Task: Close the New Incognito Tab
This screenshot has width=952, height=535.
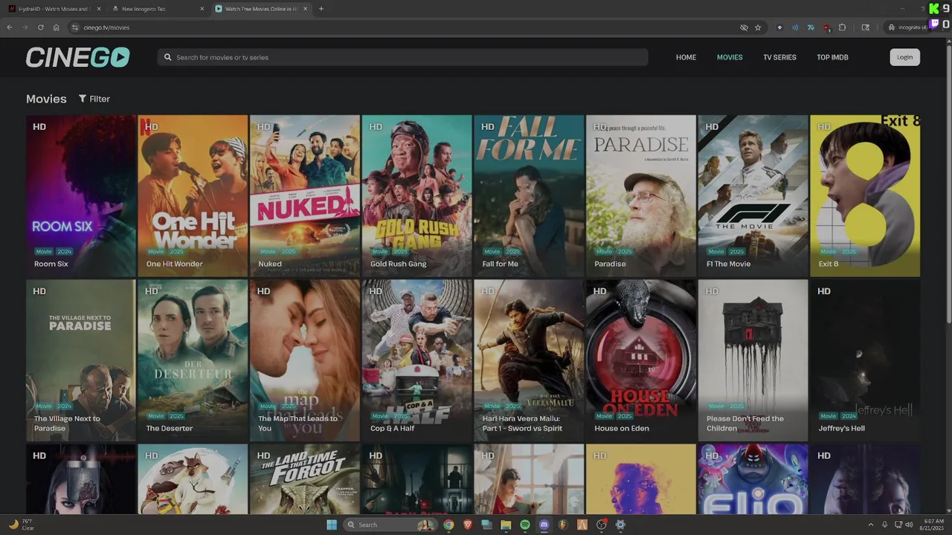Action: tap(202, 9)
